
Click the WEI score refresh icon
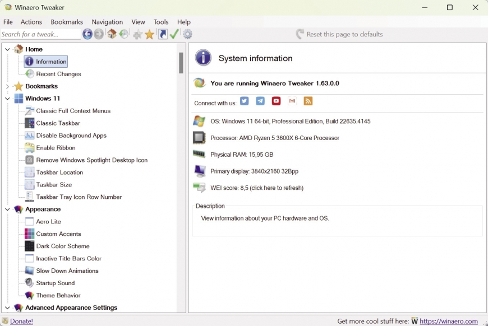[199, 188]
